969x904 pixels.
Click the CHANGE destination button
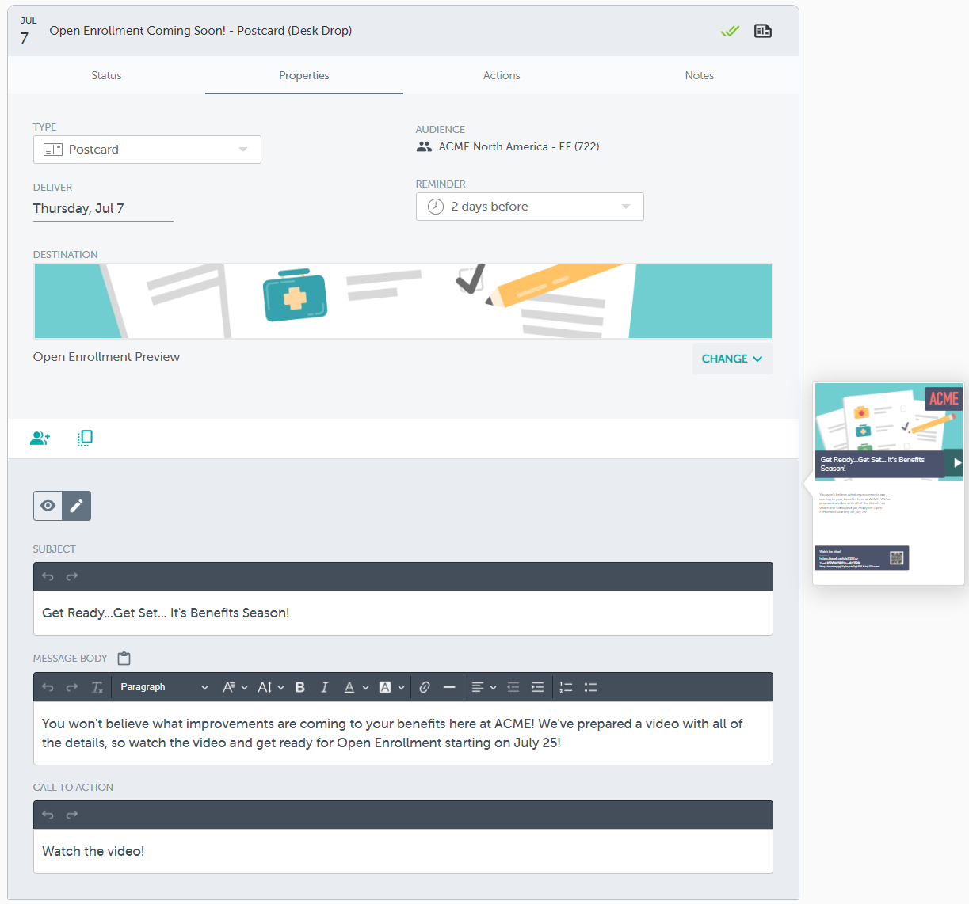pyautogui.click(x=732, y=359)
